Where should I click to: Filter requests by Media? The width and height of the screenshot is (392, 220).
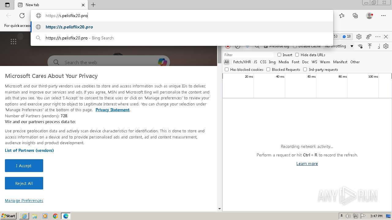coord(284,62)
